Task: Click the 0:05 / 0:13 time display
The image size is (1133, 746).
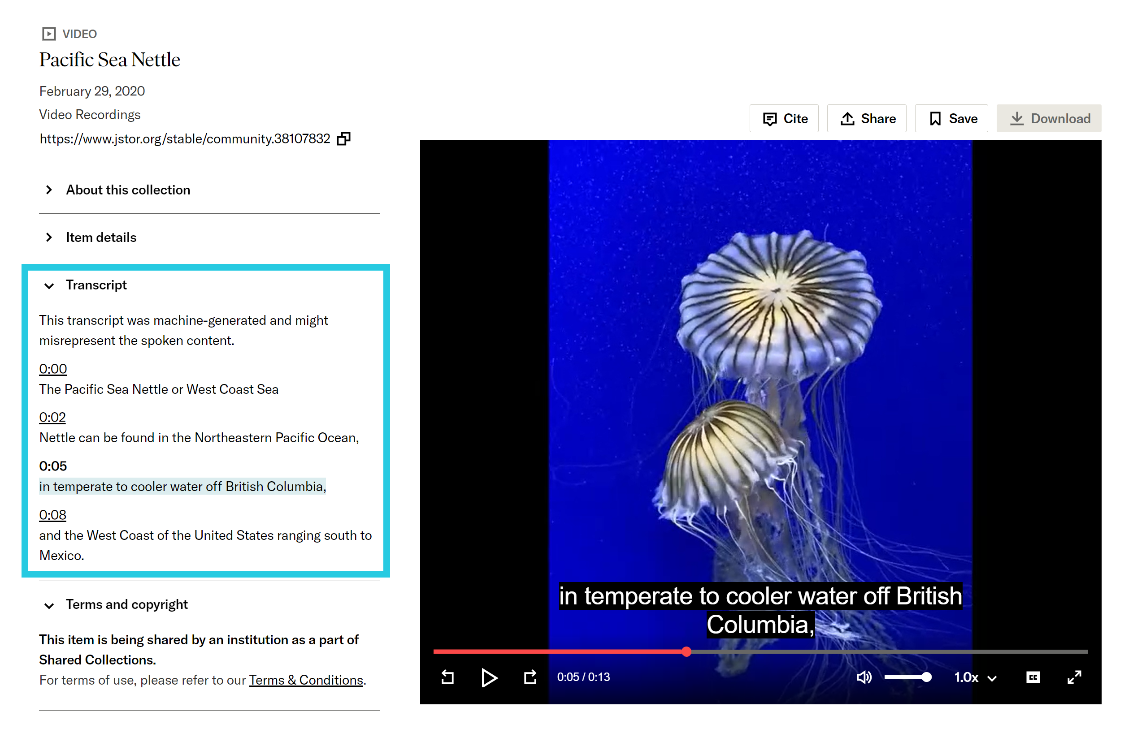Action: point(583,677)
